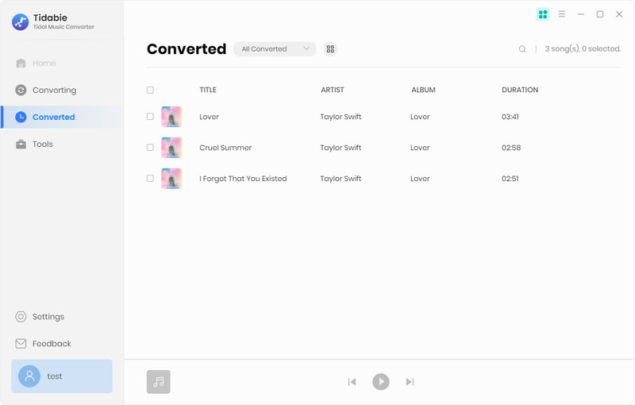Select the song title Lover
Viewport: 635px width, 405px height.
pyautogui.click(x=209, y=117)
